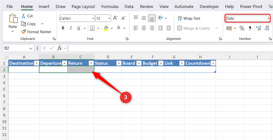273x140 pixels.
Task: Switch to the Power Pivot tab
Action: 251,7
